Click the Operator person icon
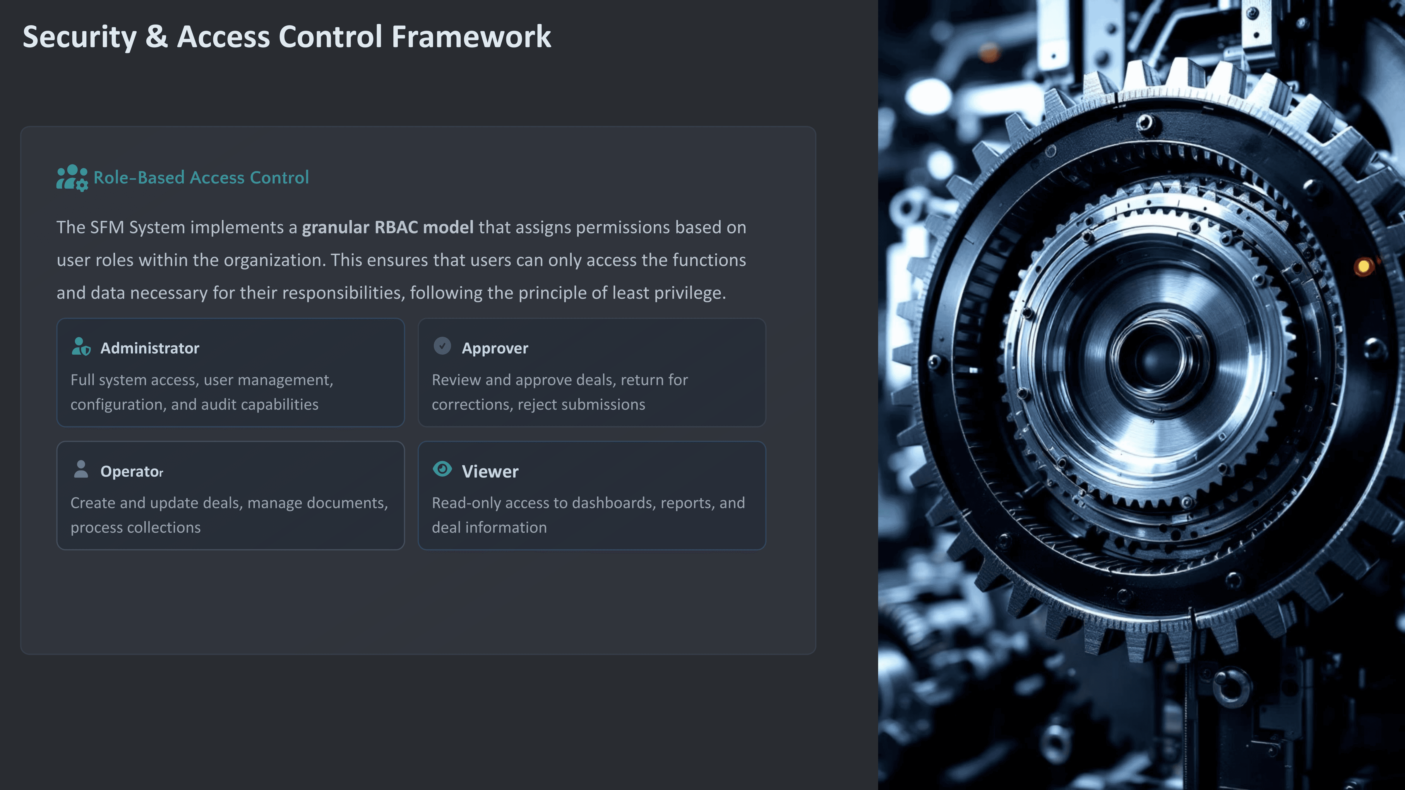Screen dimensions: 1405x790 click(81, 469)
